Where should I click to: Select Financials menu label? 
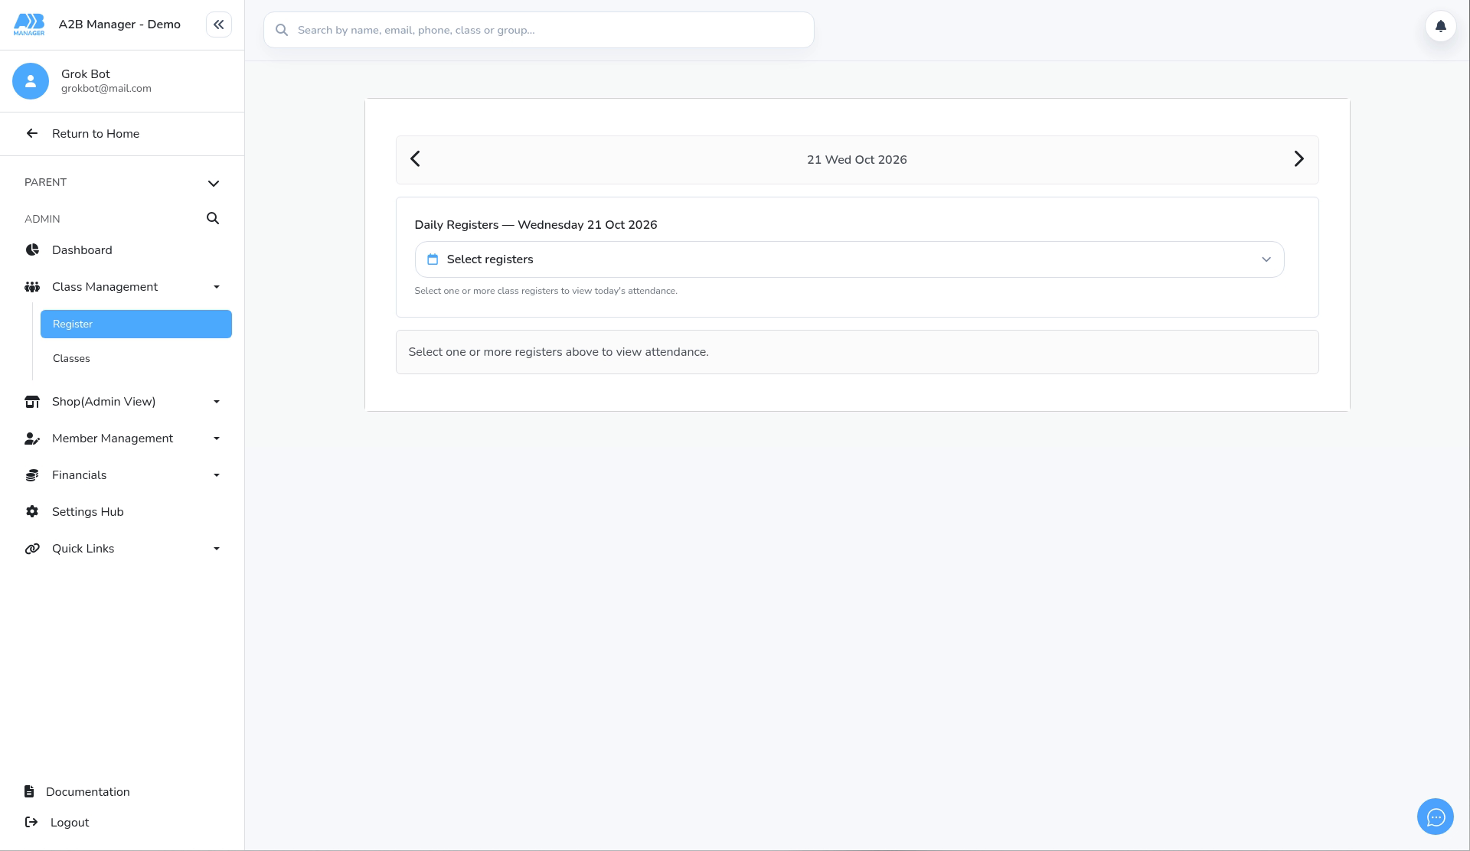80,475
